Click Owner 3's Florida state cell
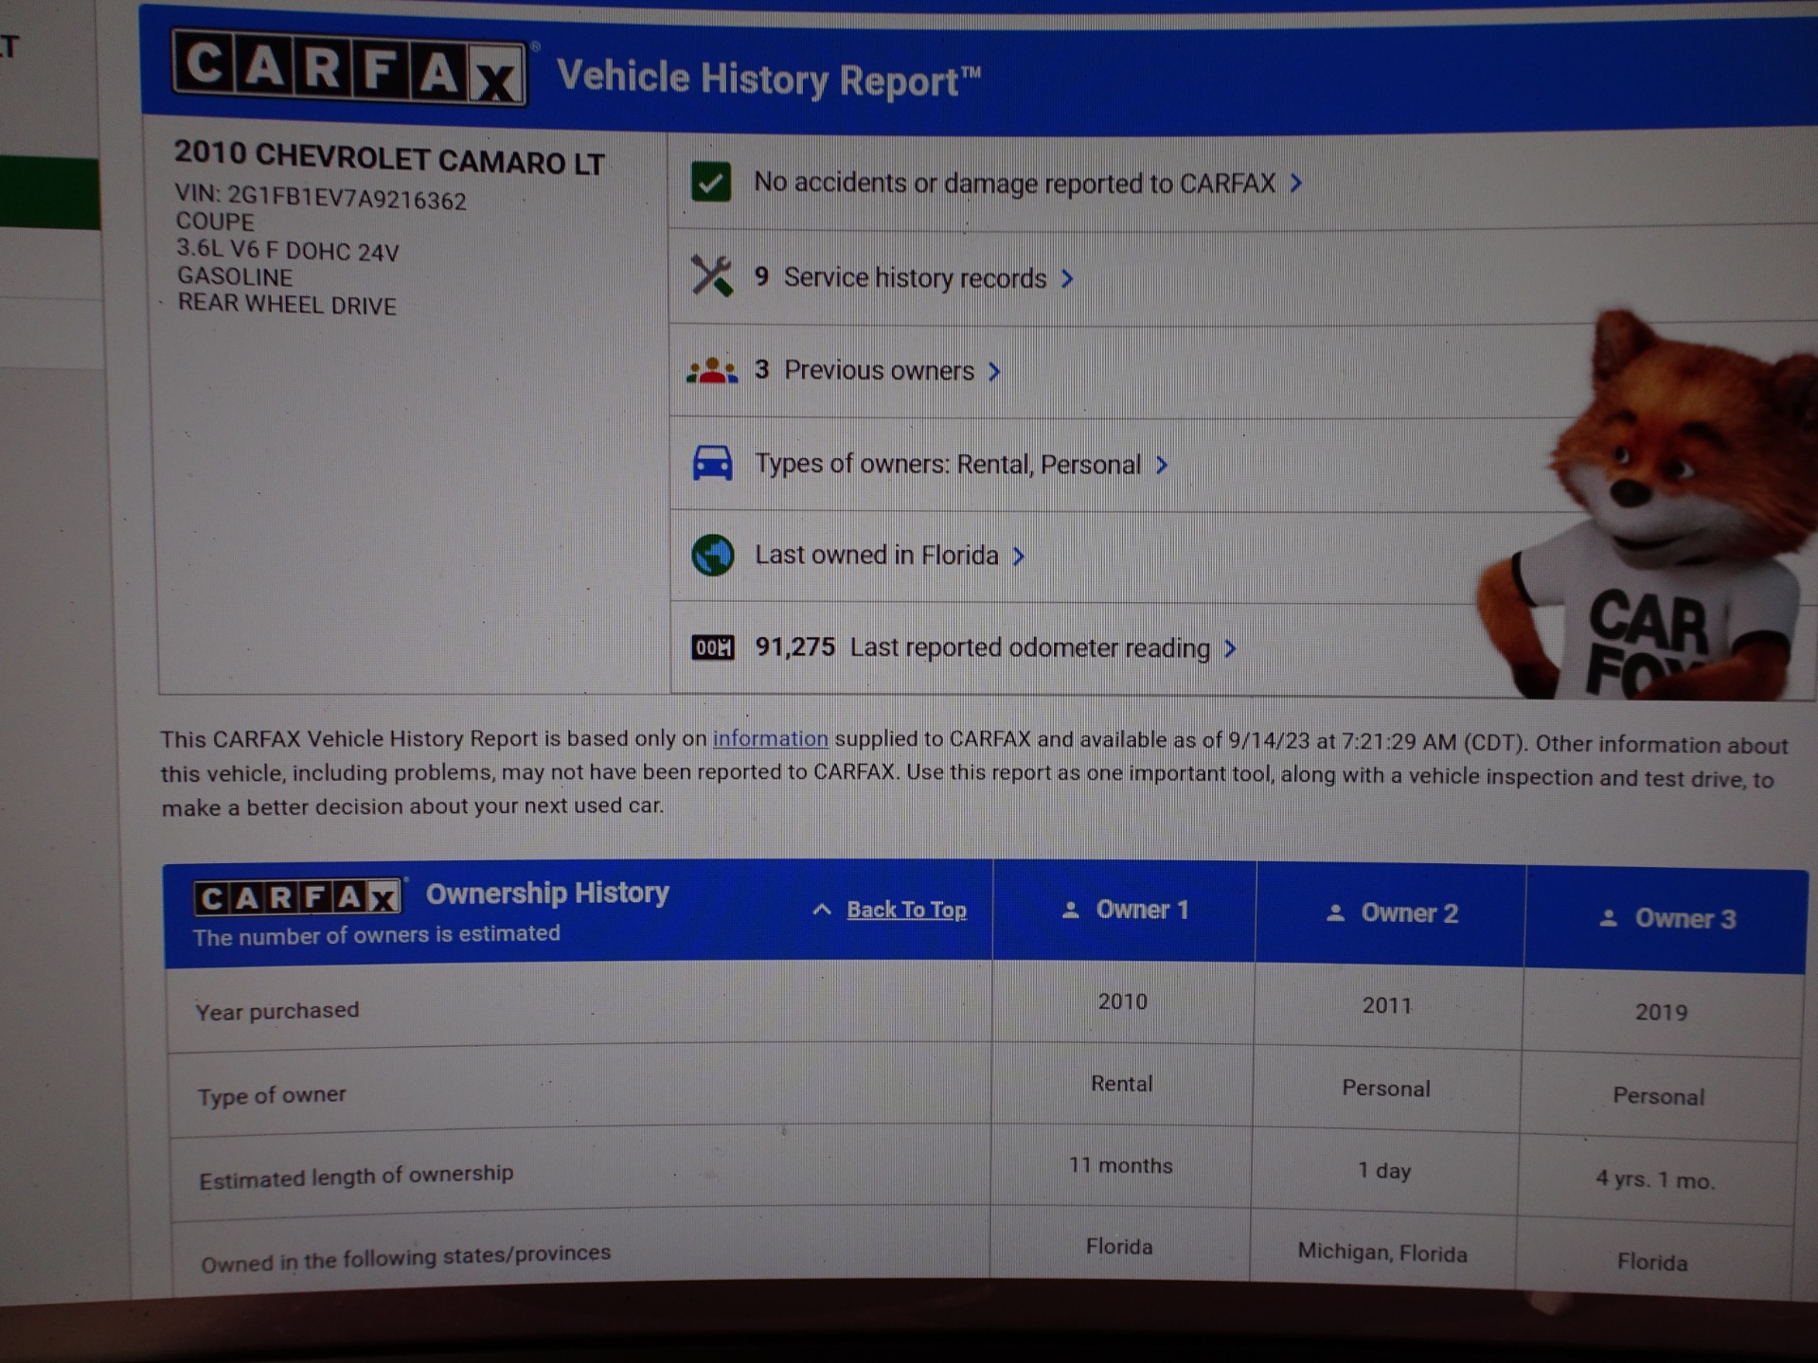Screen dimensions: 1818x1363 click(x=1651, y=1262)
